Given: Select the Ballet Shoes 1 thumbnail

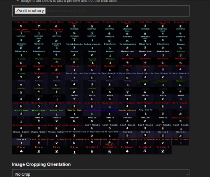Looking at the screenshot, I should point(110,113).
